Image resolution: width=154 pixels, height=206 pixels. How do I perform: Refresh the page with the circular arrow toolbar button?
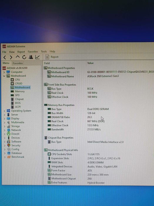[x=24, y=57]
